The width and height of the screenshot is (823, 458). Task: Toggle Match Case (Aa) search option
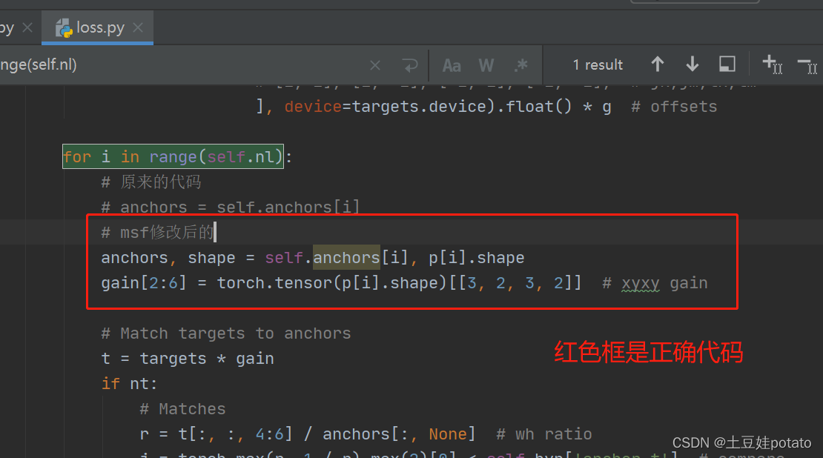[x=452, y=65]
